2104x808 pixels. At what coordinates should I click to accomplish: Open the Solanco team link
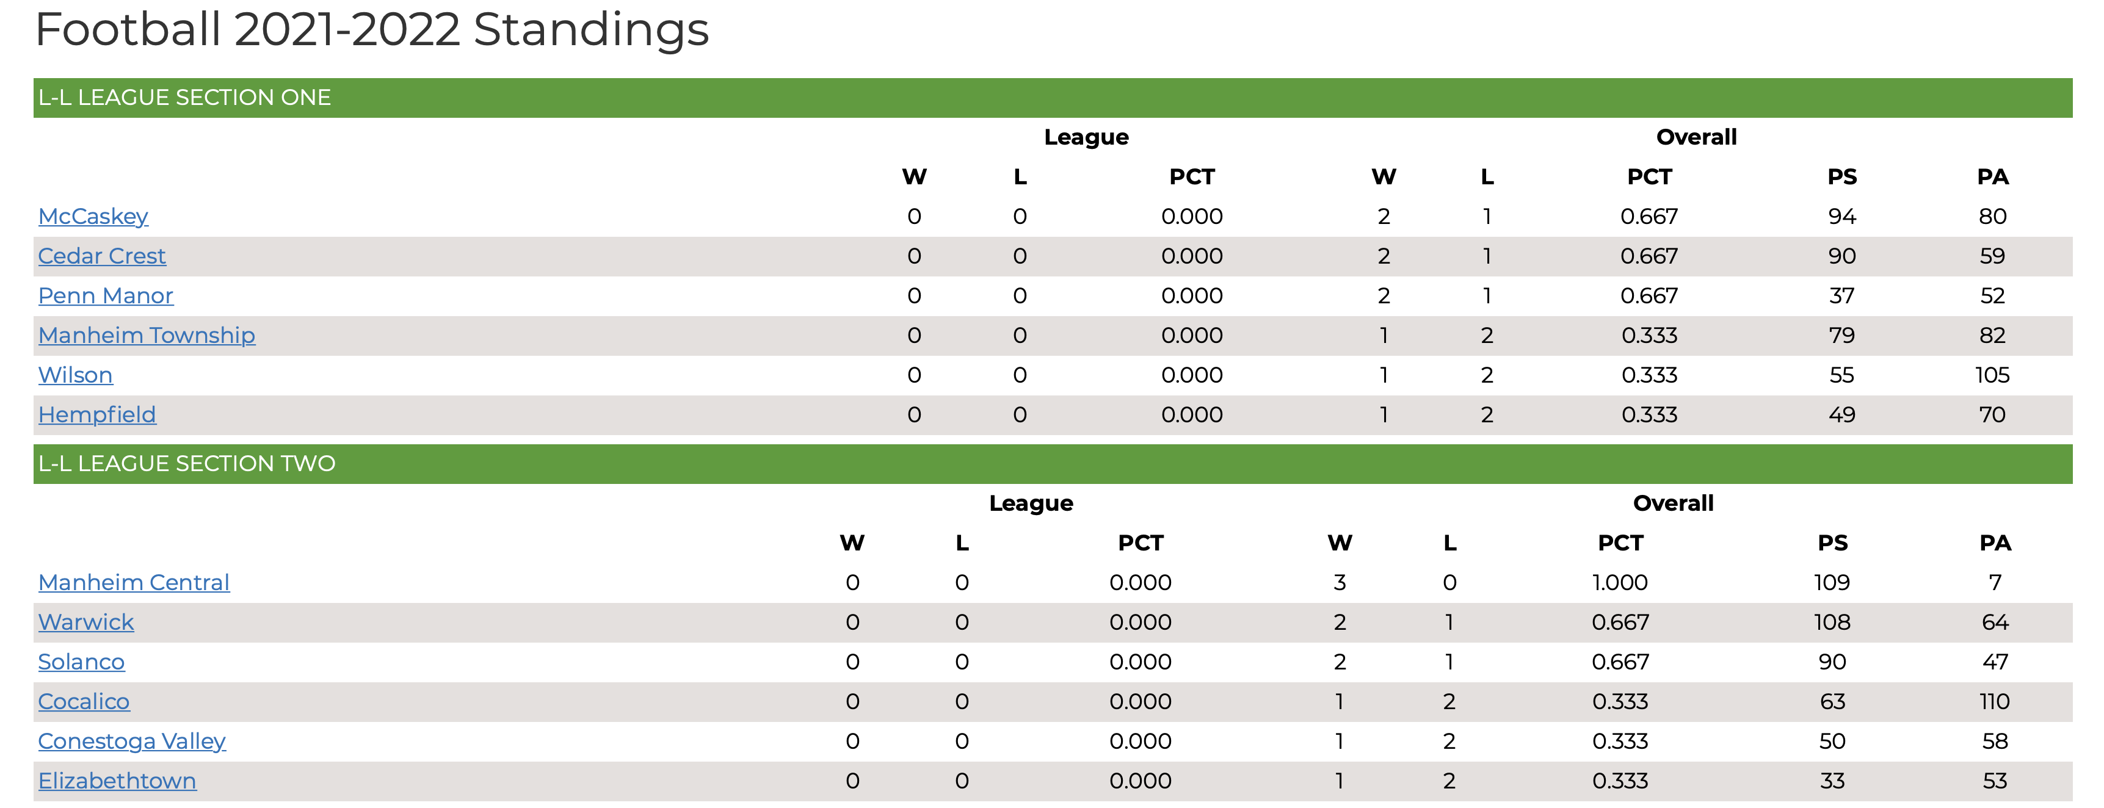pyautogui.click(x=82, y=662)
